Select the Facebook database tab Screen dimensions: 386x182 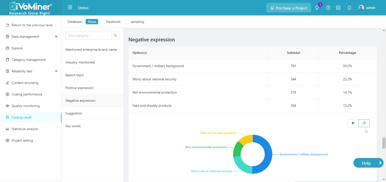tap(113, 21)
